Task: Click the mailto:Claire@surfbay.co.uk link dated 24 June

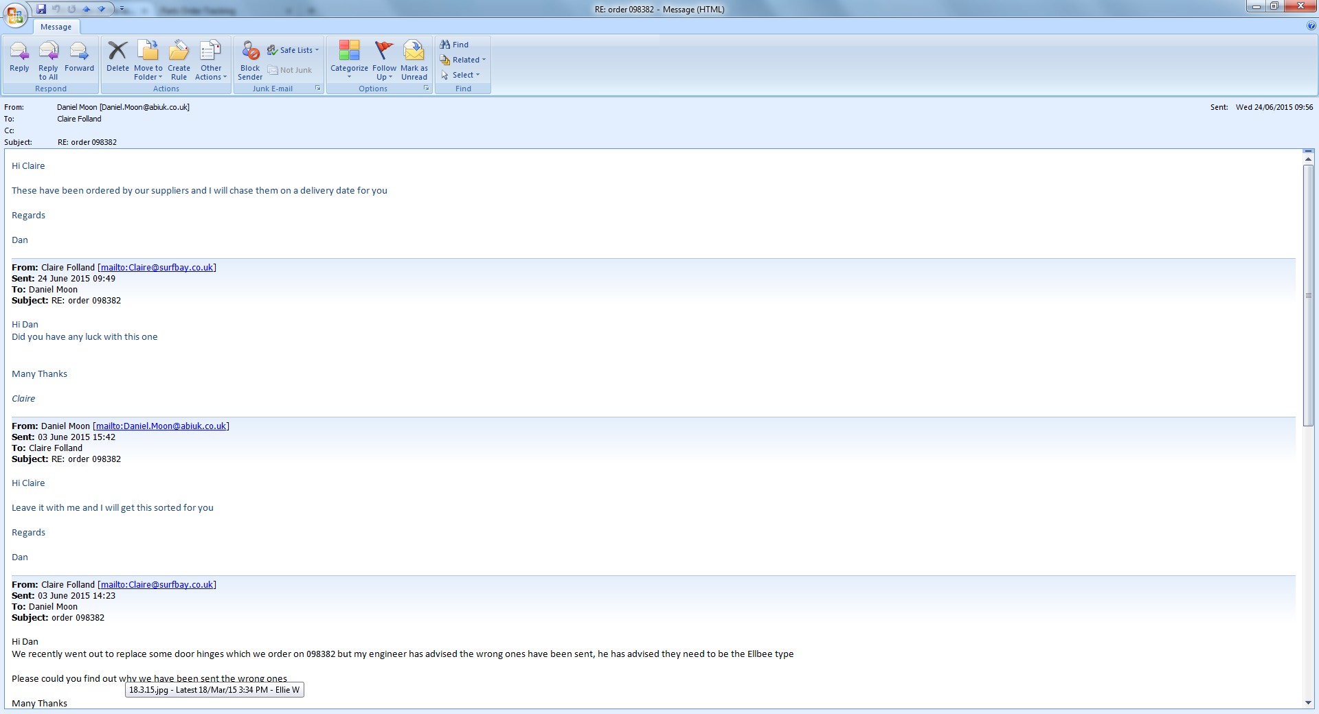Action: 157,268
